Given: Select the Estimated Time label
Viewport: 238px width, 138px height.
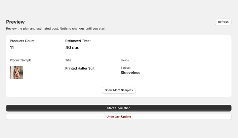Looking at the screenshot, I should point(78,41).
